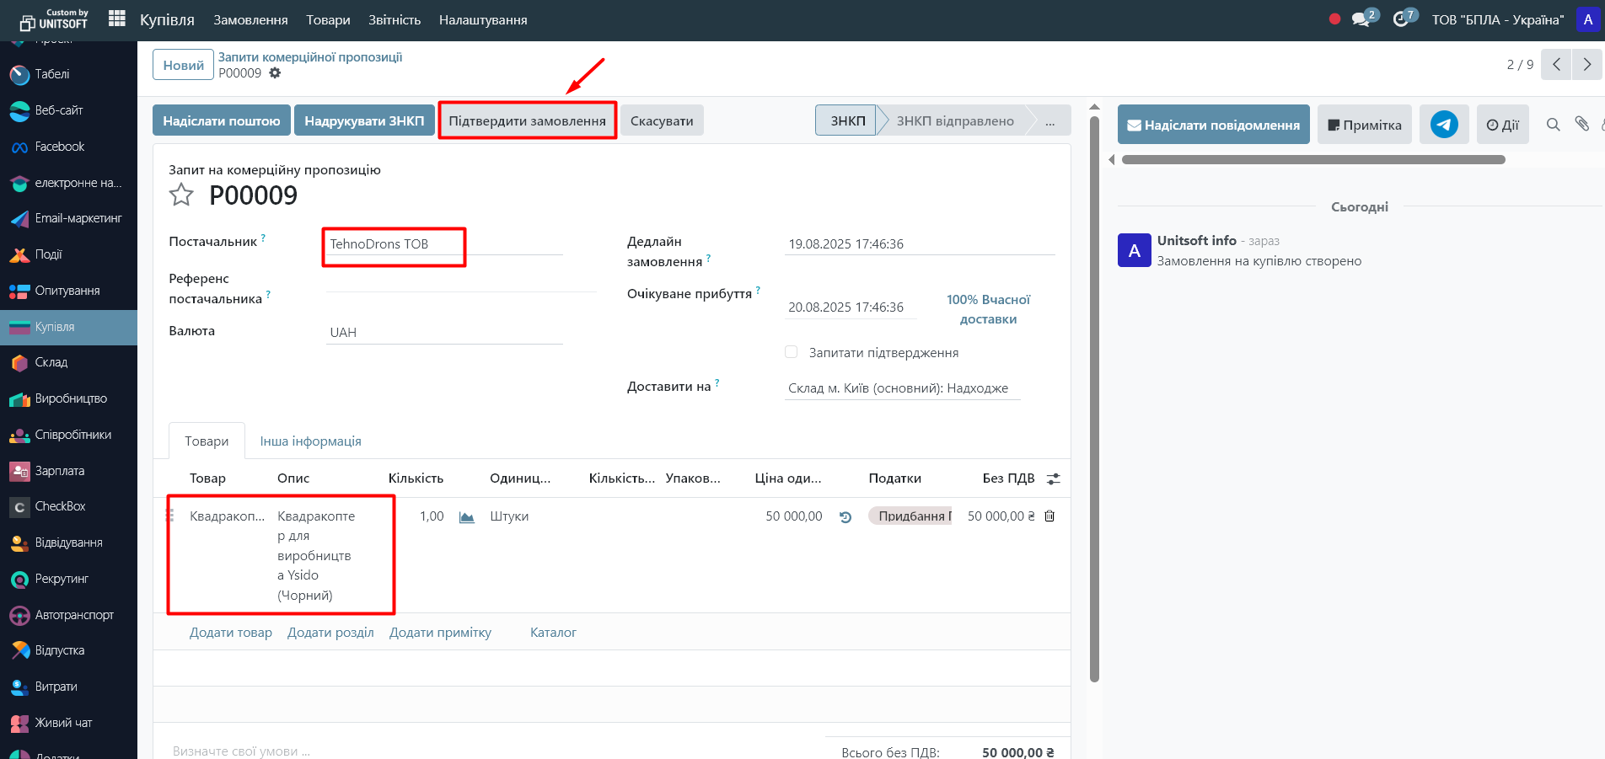Enable the 'Запитати підтвердження' checkbox

tap(791, 352)
